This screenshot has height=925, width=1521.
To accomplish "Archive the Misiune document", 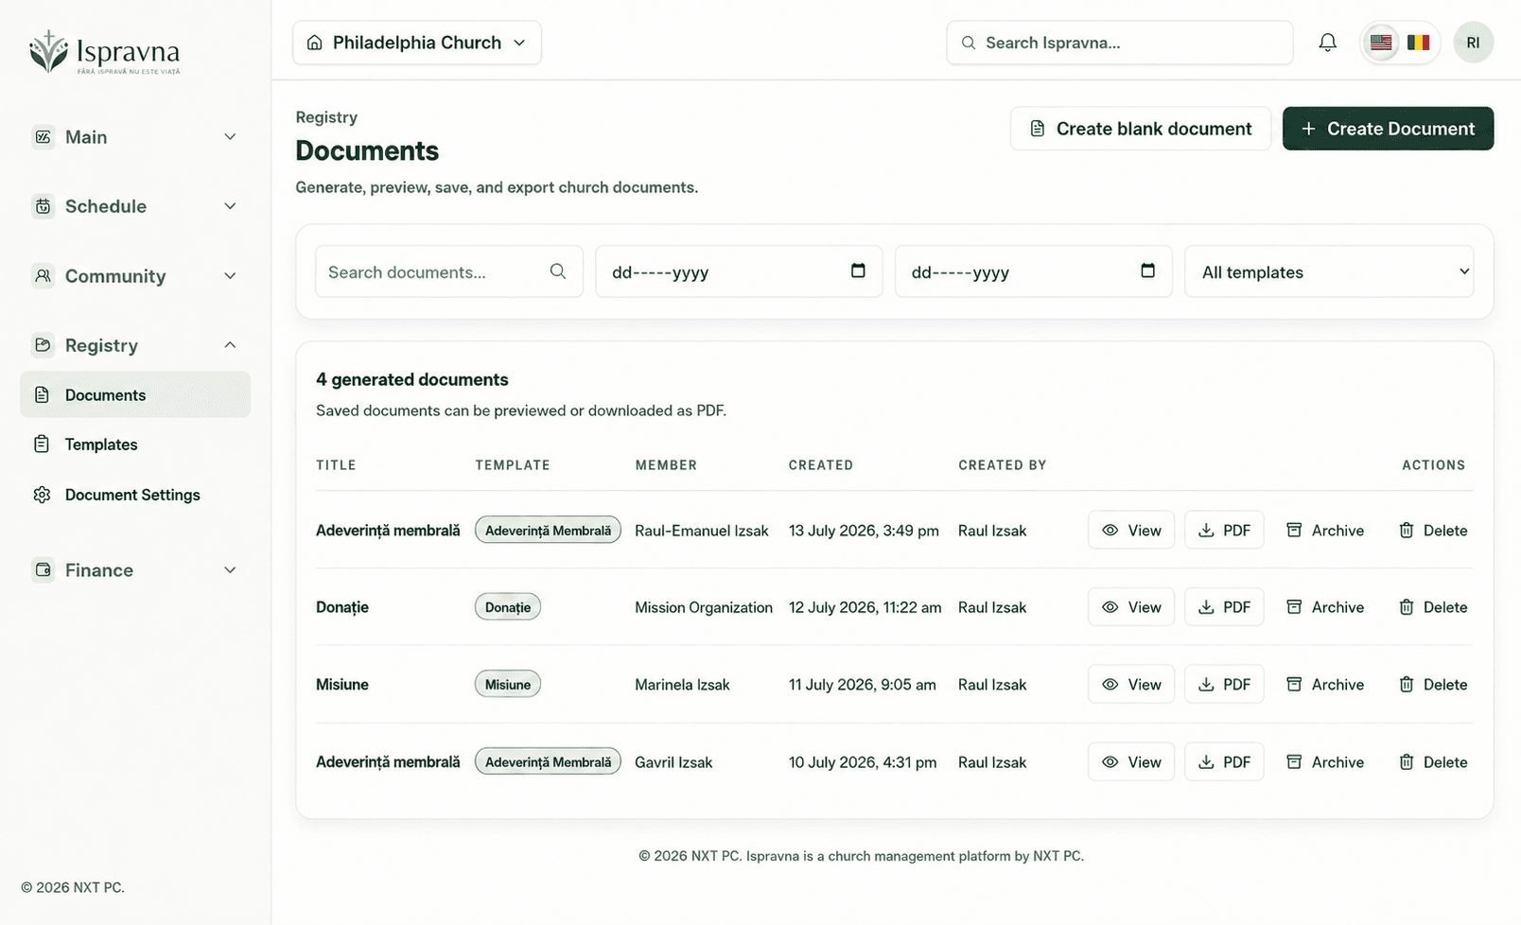I will click(x=1324, y=685).
